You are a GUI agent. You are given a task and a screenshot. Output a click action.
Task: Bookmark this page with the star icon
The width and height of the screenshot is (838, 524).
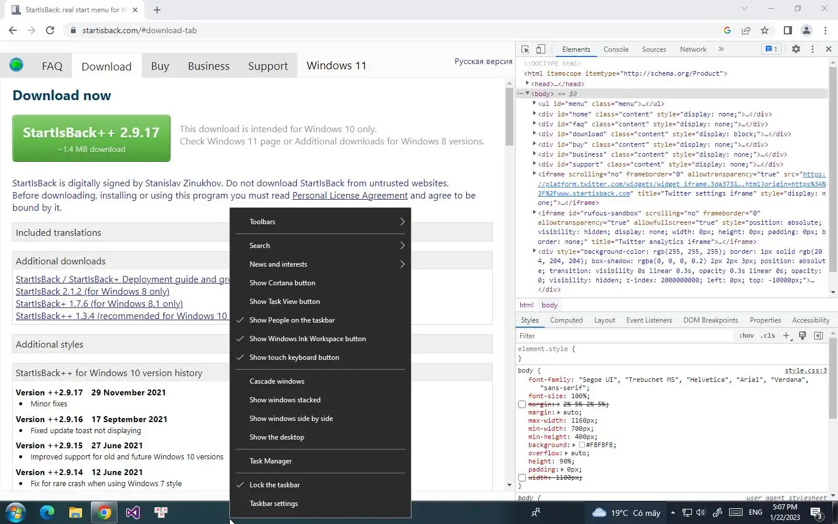tap(765, 30)
